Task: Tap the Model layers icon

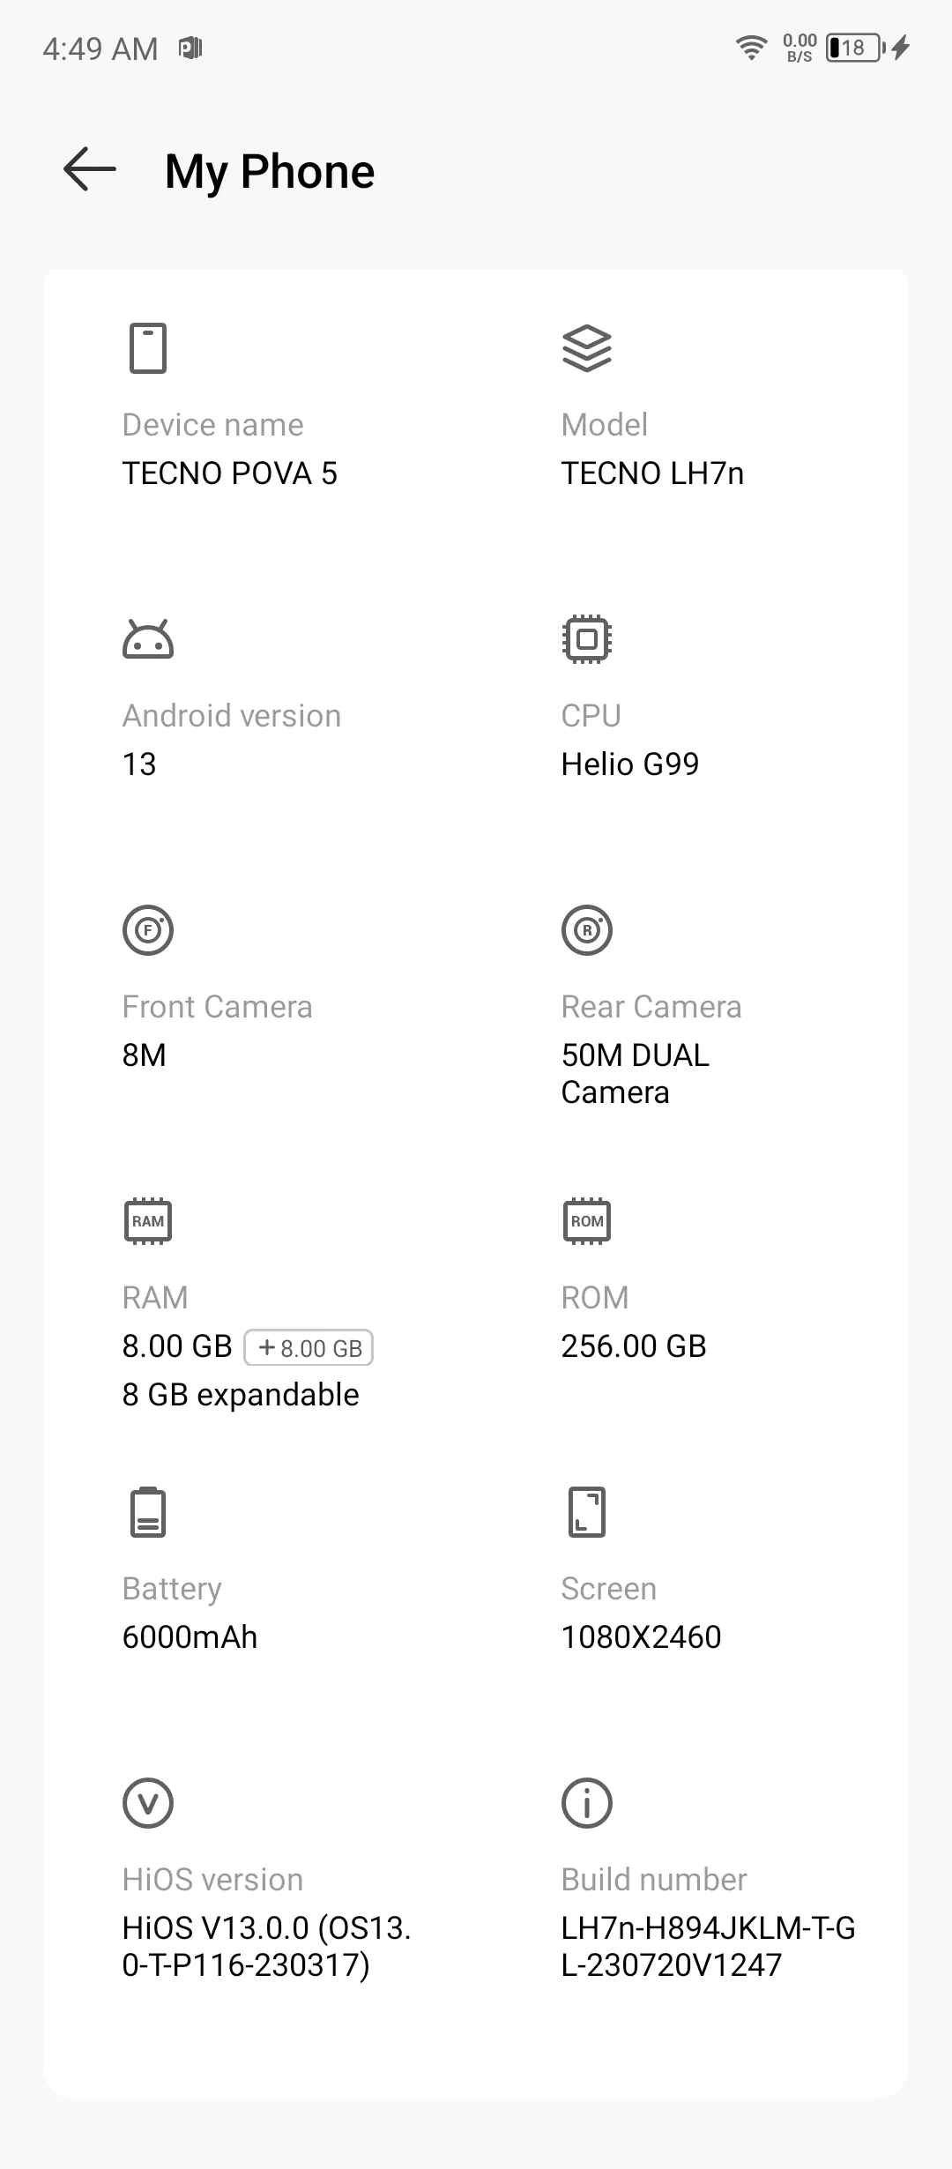Action: pos(587,348)
